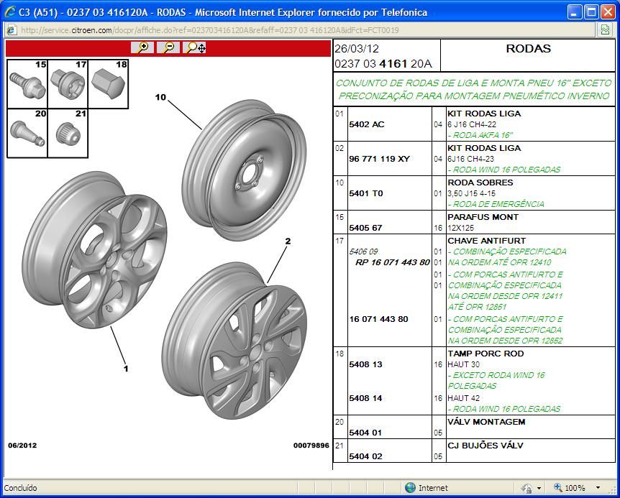Click the 6 J16 CH4-22 wheel specification
This screenshot has height=498, width=620.
coord(472,124)
